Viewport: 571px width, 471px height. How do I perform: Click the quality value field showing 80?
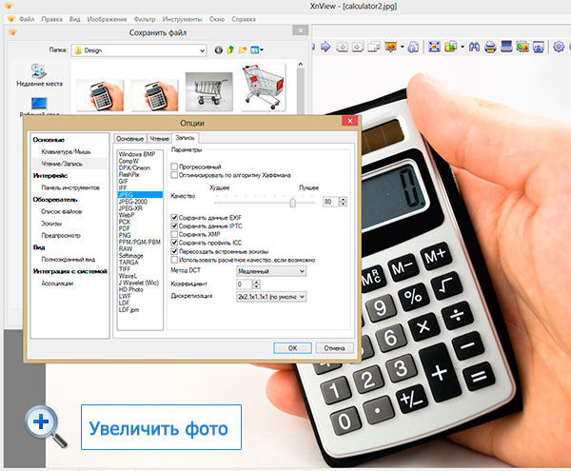coord(330,202)
